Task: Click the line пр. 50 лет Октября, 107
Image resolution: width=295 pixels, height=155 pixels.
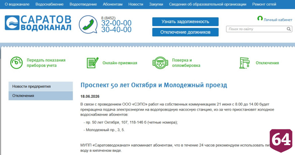Action: point(131,122)
